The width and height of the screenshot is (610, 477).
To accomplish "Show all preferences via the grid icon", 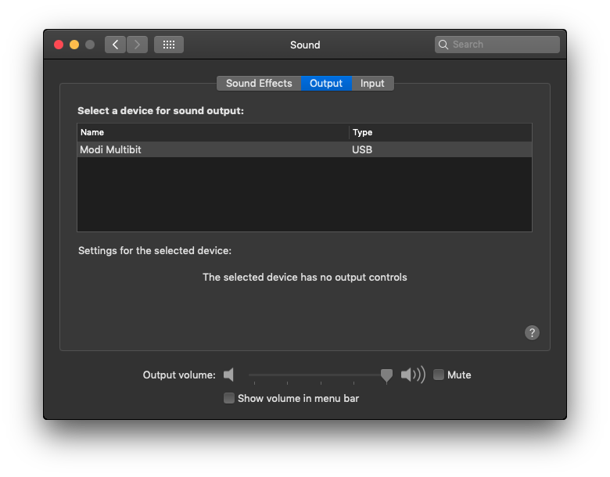I will pos(169,45).
